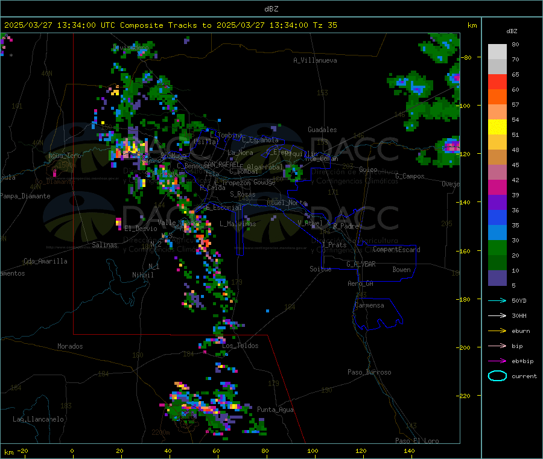Pick the red swatch between 60 and 65 dBZ

[x=497, y=81]
